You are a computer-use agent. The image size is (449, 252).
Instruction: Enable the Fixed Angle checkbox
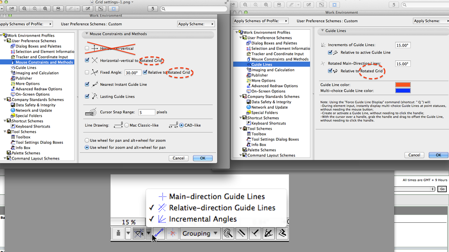(87, 72)
